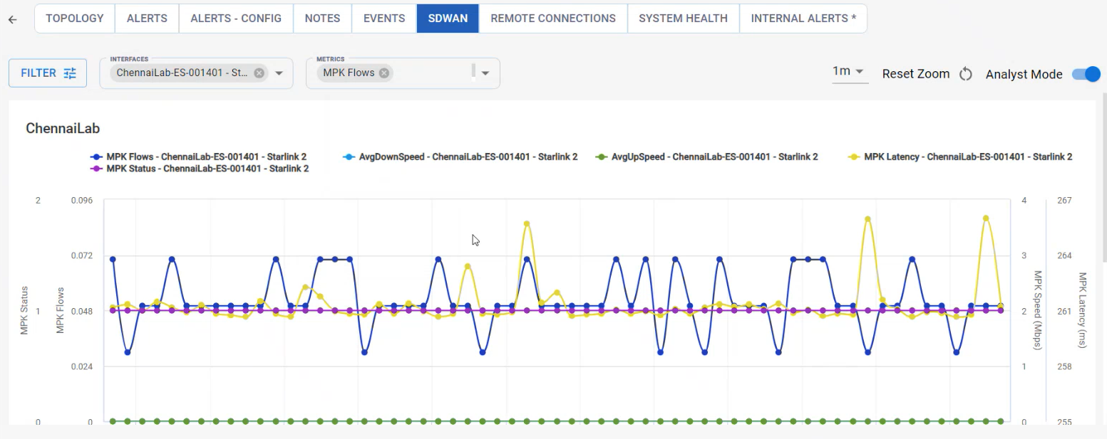Remove the ChennaiLab-ES-001401 interface chip
This screenshot has width=1107, height=439.
tap(259, 73)
